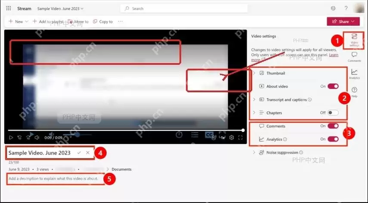The image size is (368, 203).
Task: Expand the Chapters section
Action: 254,112
